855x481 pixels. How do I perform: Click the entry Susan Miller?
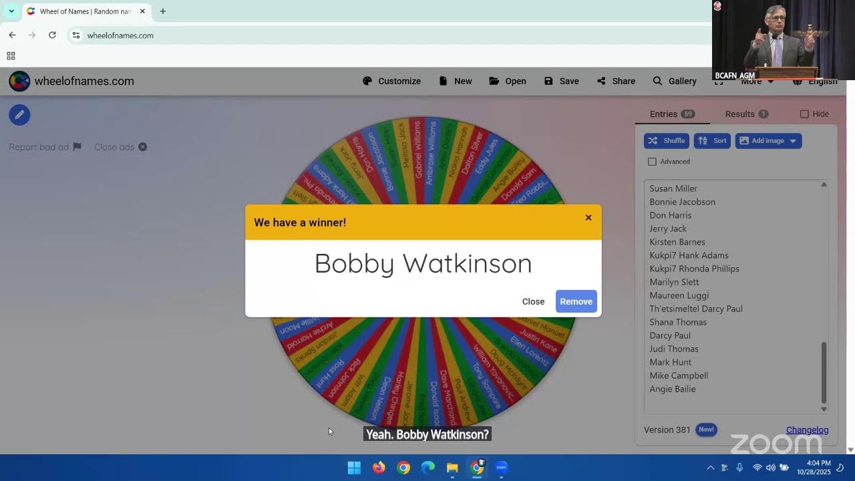(x=673, y=188)
